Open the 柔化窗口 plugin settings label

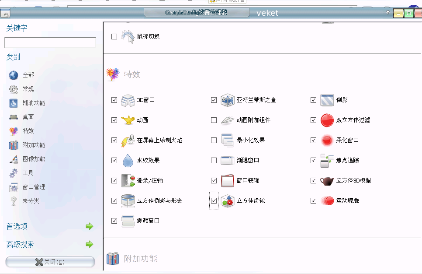point(347,141)
